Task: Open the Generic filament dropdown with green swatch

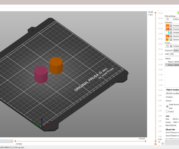Action: pyautogui.click(x=172, y=40)
